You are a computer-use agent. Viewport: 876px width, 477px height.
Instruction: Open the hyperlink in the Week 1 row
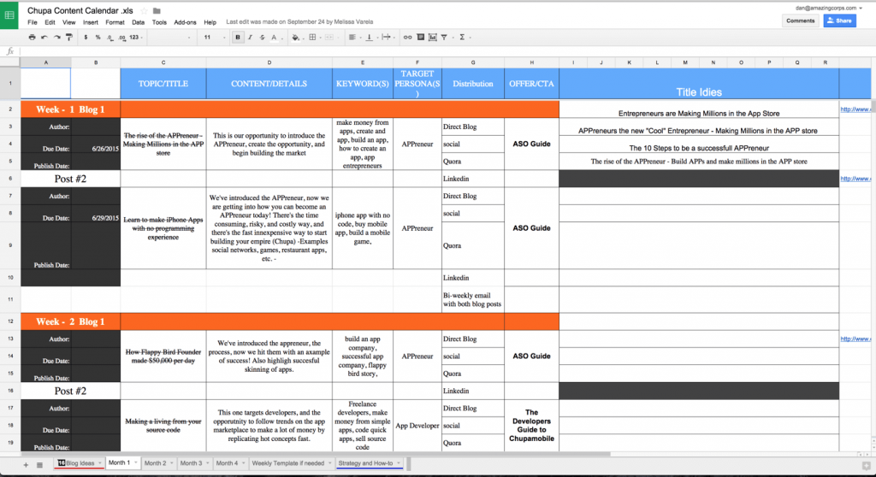coord(855,109)
